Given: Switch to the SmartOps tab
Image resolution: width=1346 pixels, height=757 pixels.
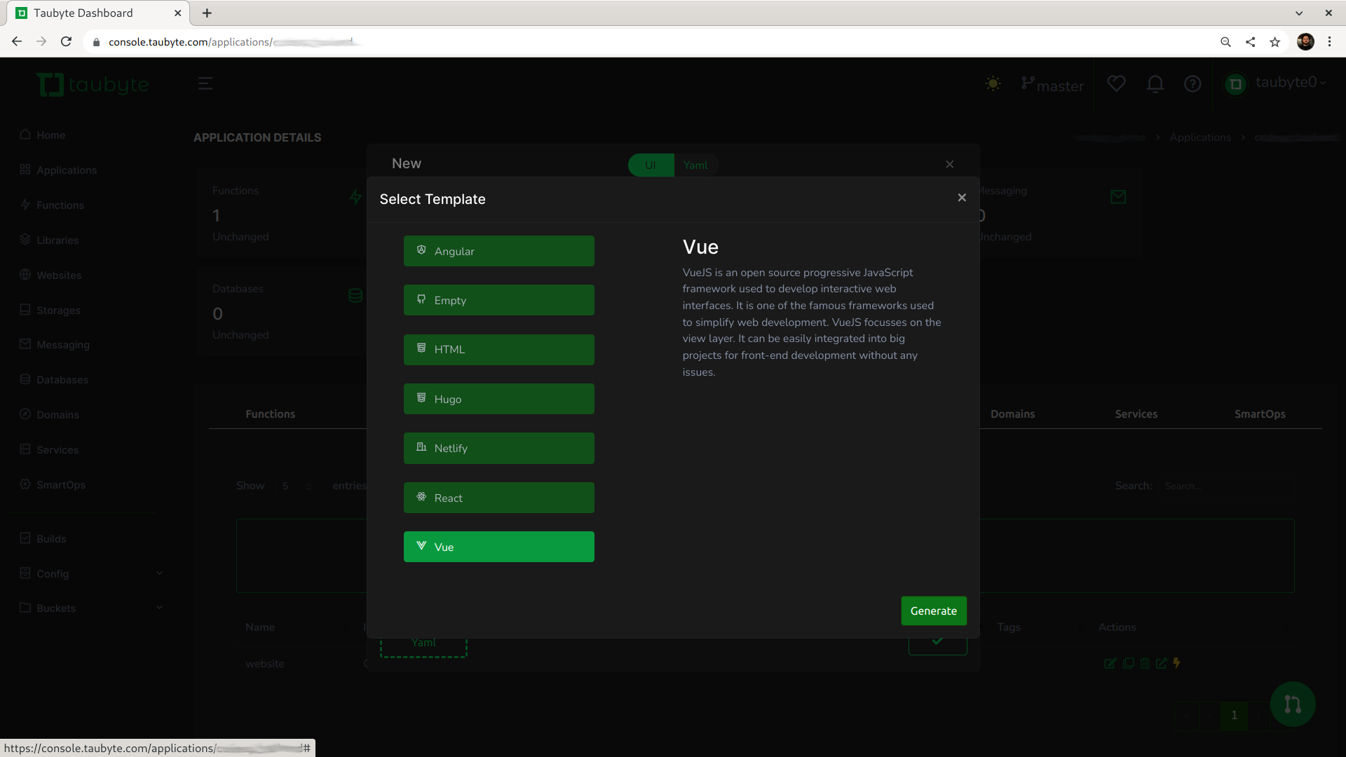Looking at the screenshot, I should tap(1260, 414).
